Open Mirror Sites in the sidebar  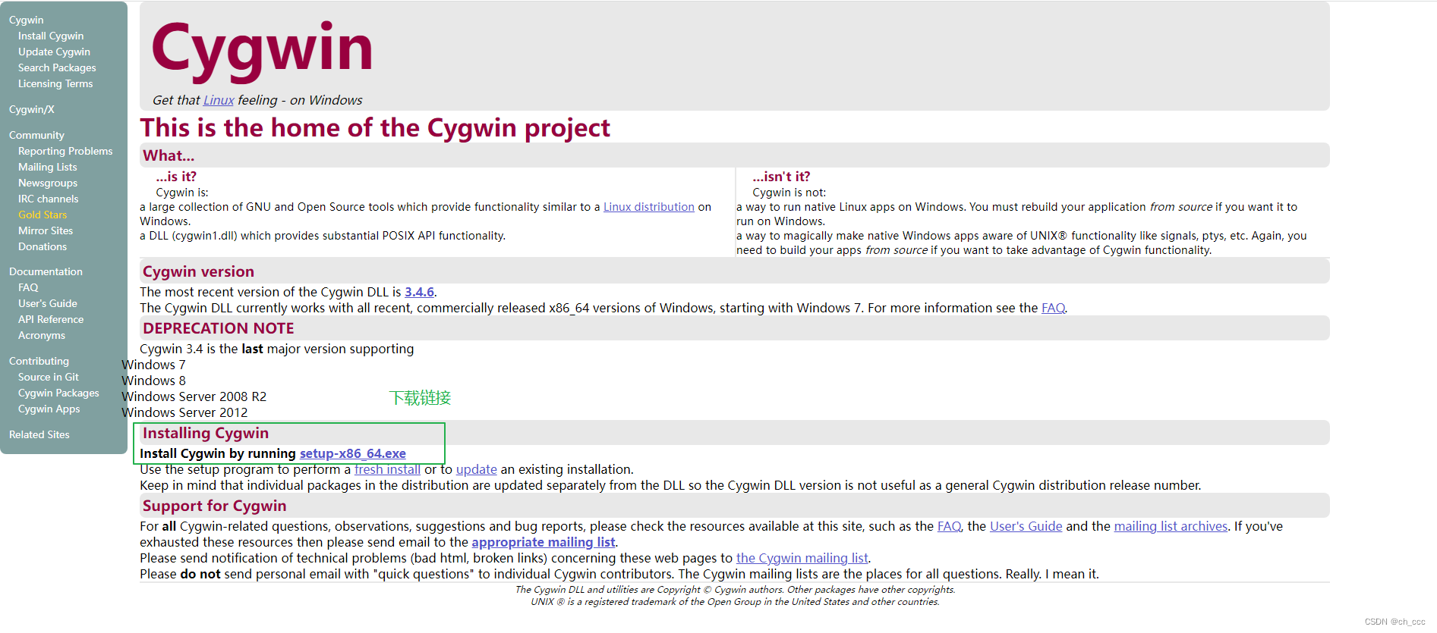tap(46, 230)
